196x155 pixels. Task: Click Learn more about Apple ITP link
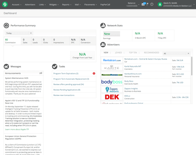click(16, 129)
